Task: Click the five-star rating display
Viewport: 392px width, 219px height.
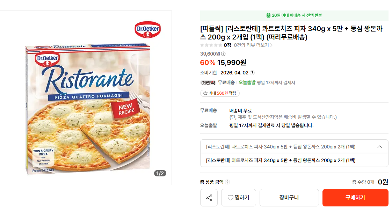Action: point(211,45)
